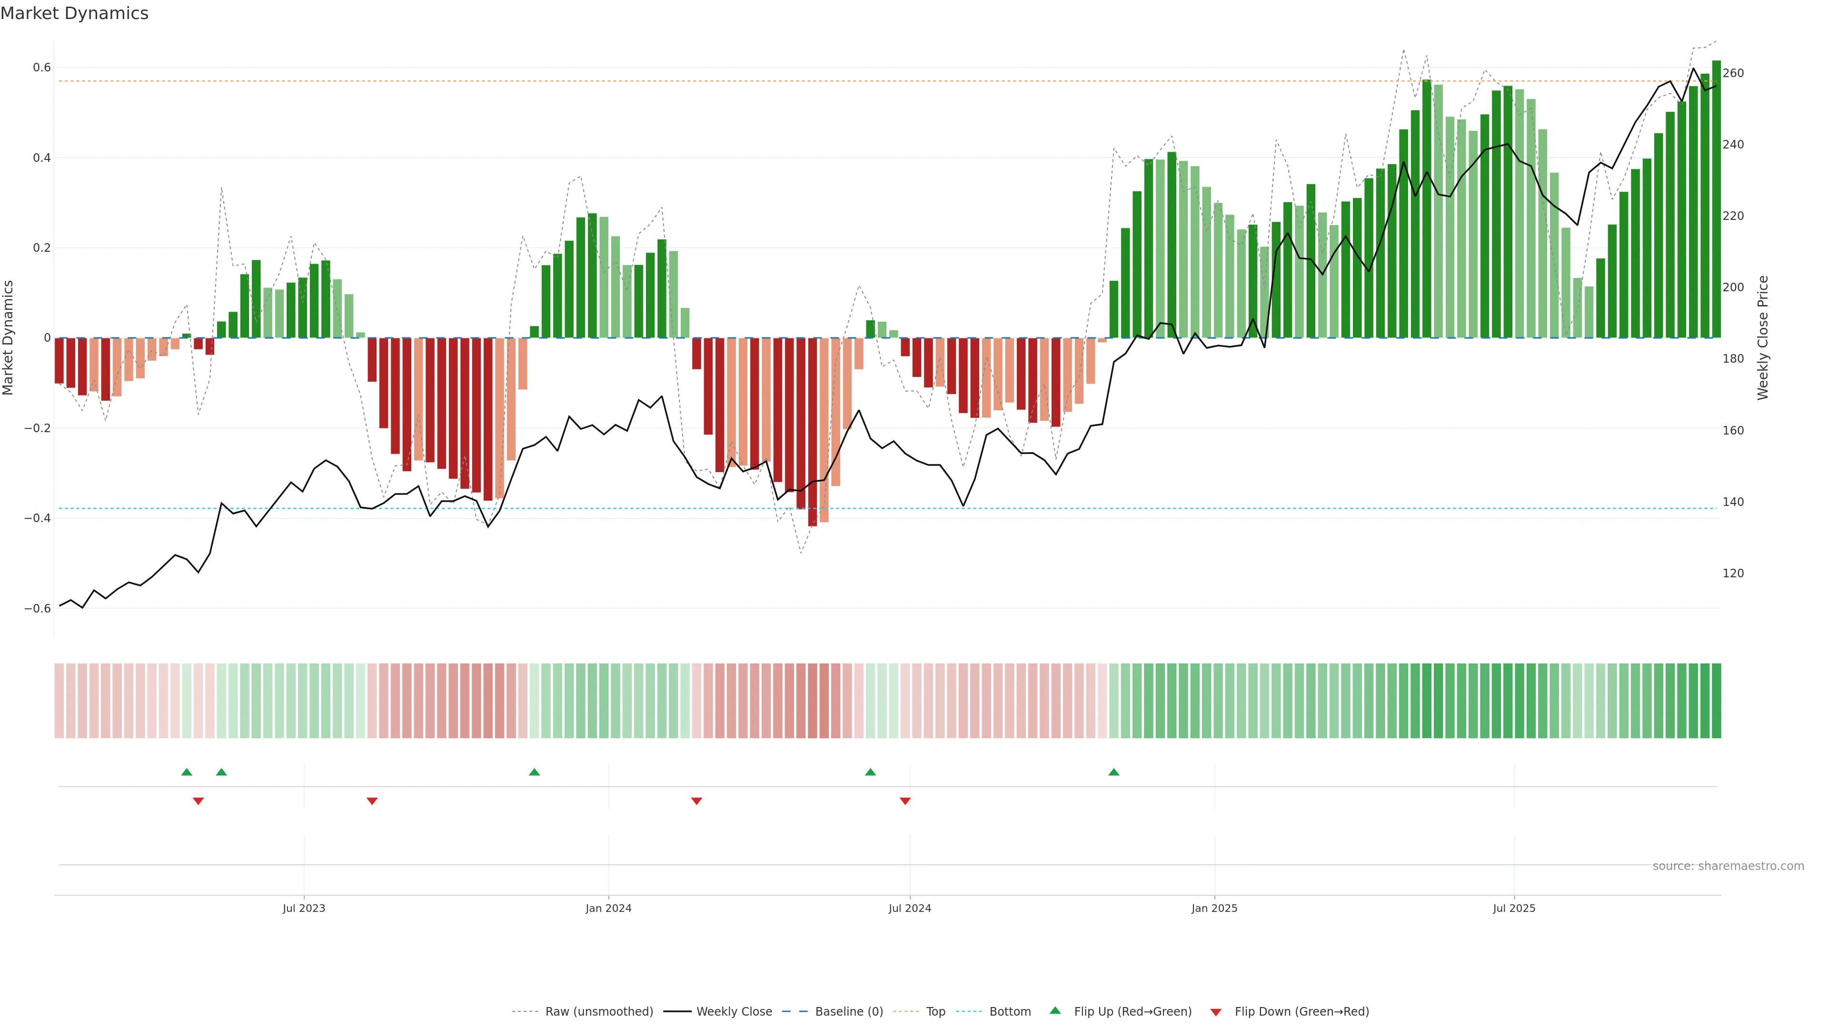
Task: Click the Jan 2025 x-axis label
Action: 1214,908
